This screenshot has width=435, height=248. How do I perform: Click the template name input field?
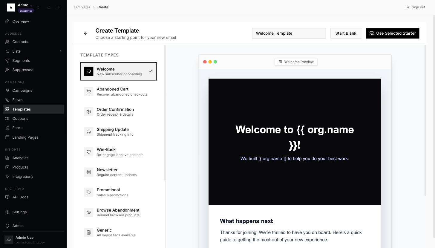(x=289, y=33)
